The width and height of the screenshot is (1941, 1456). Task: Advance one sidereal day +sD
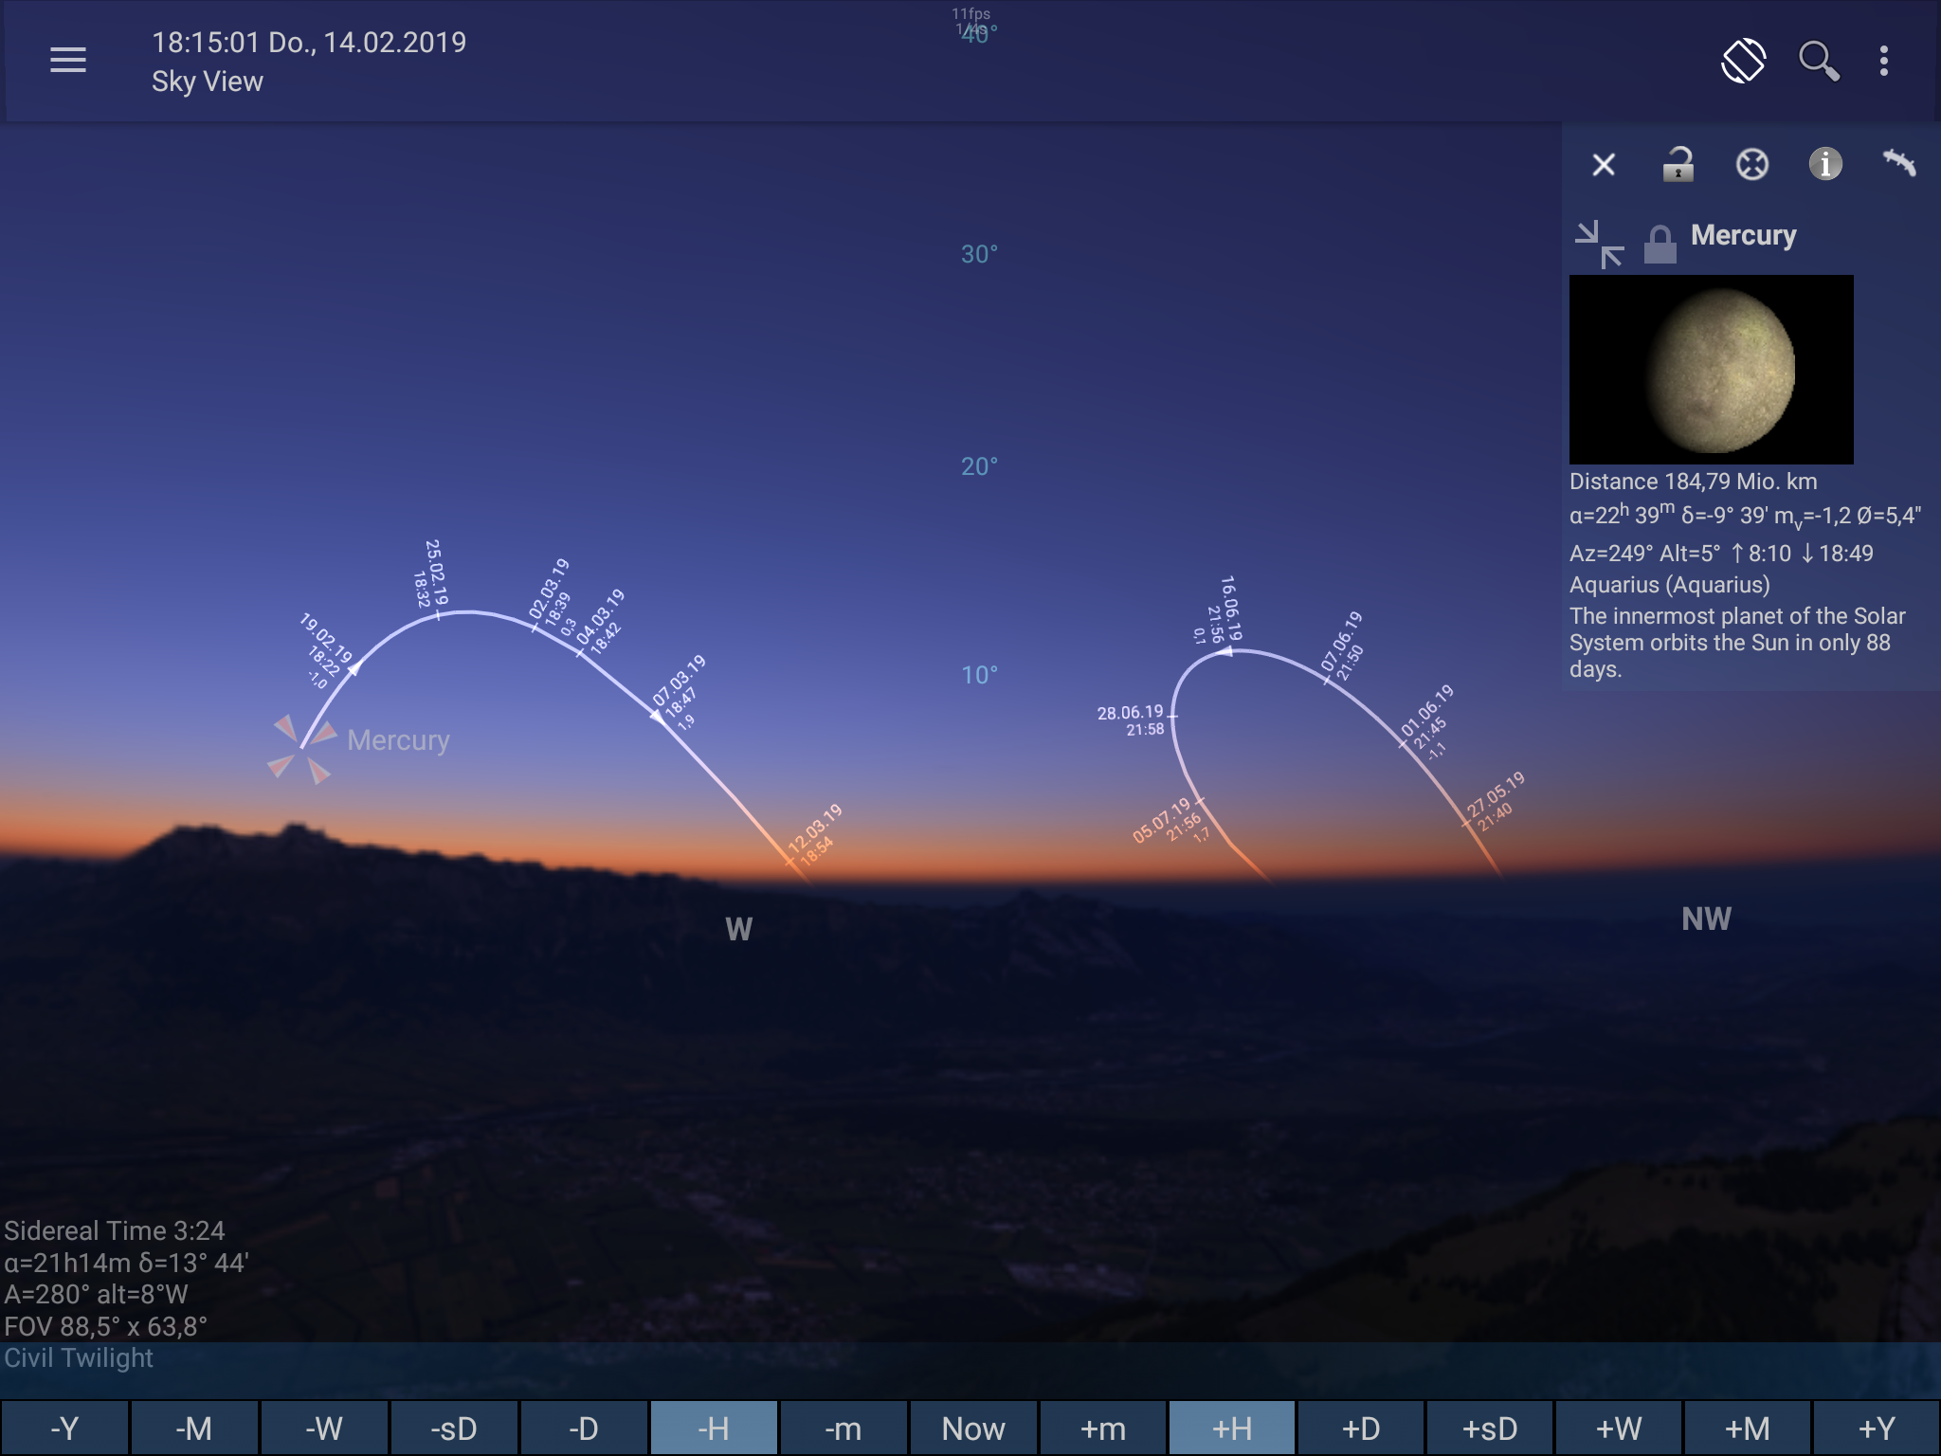coord(1491,1428)
